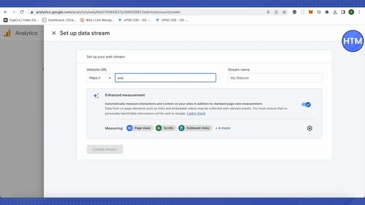Click the MetaMask fox extension icon
The height and width of the screenshot is (205, 365).
(x=310, y=12)
